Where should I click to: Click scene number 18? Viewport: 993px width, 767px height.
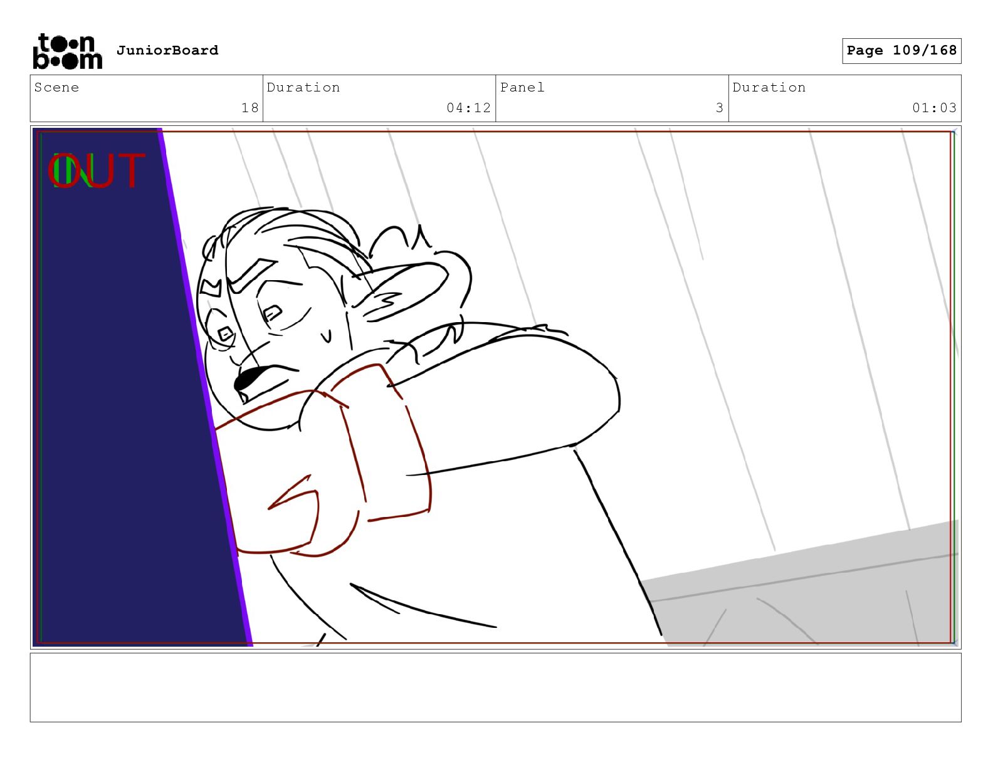[x=250, y=108]
